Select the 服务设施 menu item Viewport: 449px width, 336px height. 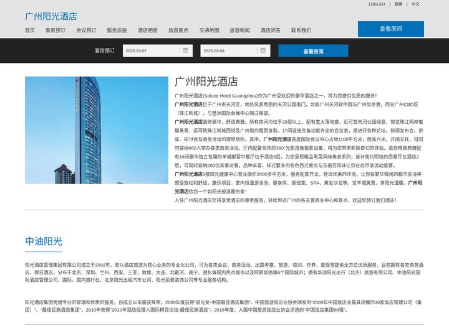pyautogui.click(x=117, y=30)
